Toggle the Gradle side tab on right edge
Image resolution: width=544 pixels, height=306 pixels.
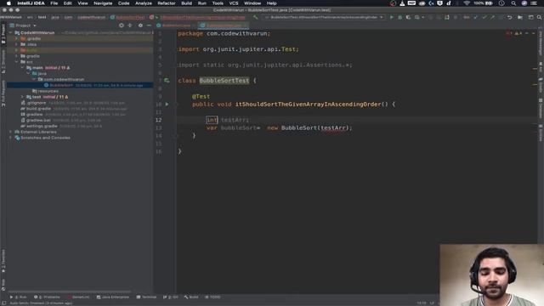(x=541, y=85)
